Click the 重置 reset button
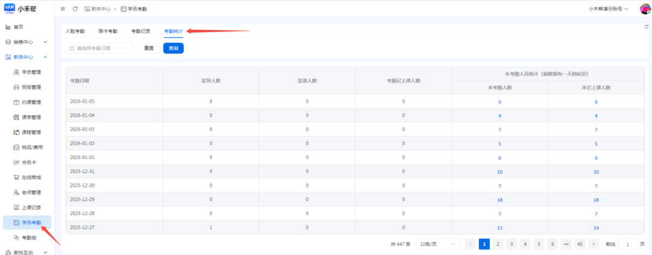 [x=147, y=48]
